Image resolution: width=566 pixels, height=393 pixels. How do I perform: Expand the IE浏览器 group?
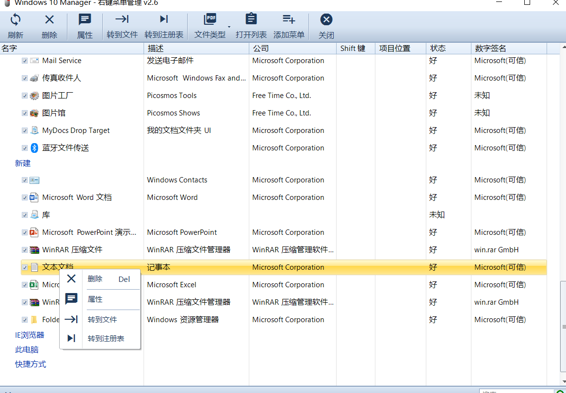tap(30, 335)
